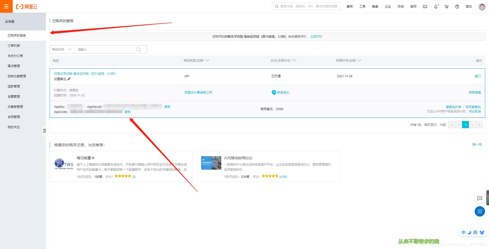Click the 兴元移动协同办公 thumbnail
The height and width of the screenshot is (249, 489).
click(211, 163)
